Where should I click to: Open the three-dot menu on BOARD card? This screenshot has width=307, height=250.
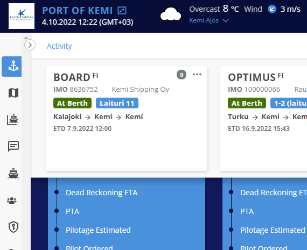197,74
